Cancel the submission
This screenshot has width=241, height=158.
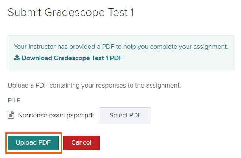[81, 143]
